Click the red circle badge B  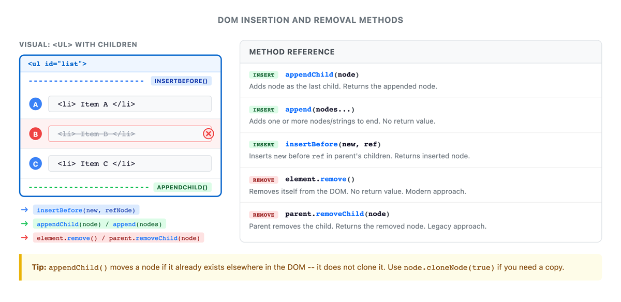tap(36, 134)
